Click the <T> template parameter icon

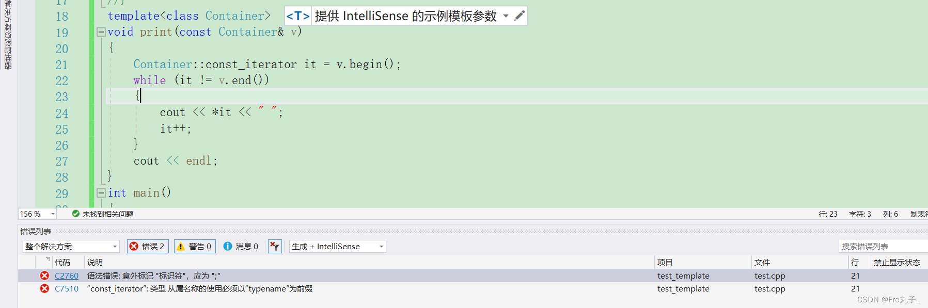pyautogui.click(x=297, y=15)
